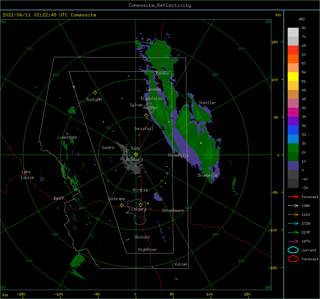Click the Blackfalds town label
320x299 pixels.
point(151,98)
